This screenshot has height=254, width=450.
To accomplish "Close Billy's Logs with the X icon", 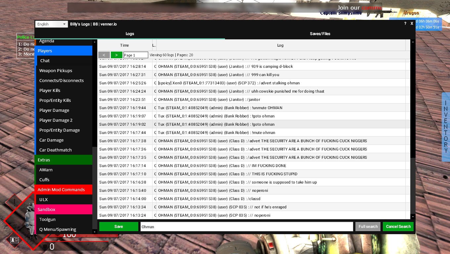I will tap(412, 24).
